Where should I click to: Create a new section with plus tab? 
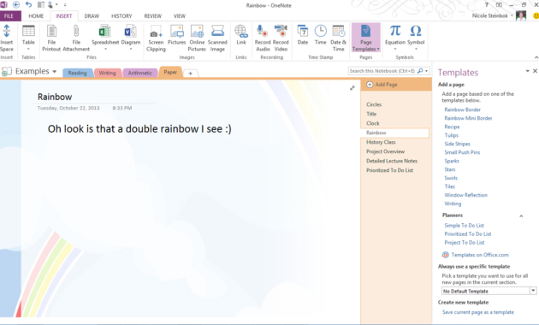coord(191,74)
